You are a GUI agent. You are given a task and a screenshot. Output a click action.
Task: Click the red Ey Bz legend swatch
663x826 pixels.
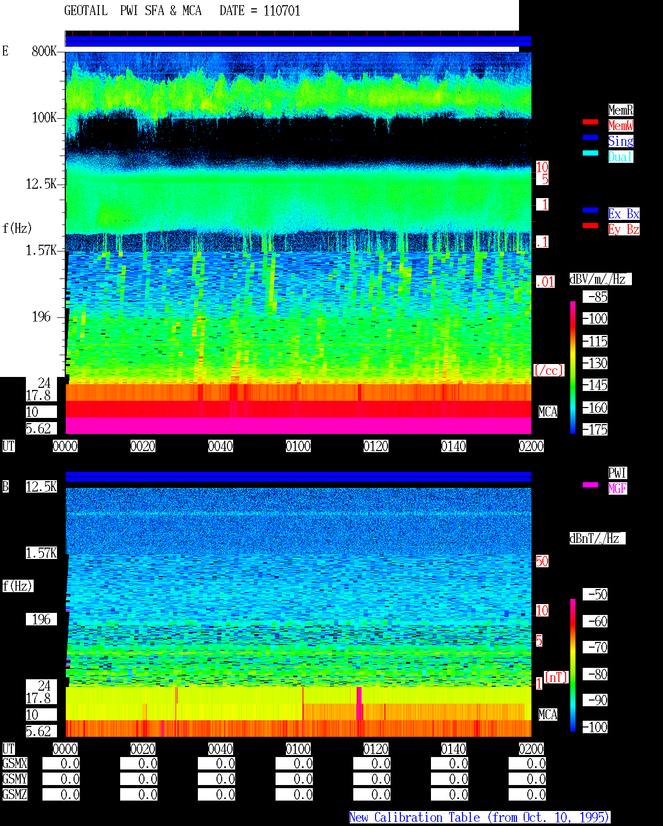point(590,226)
